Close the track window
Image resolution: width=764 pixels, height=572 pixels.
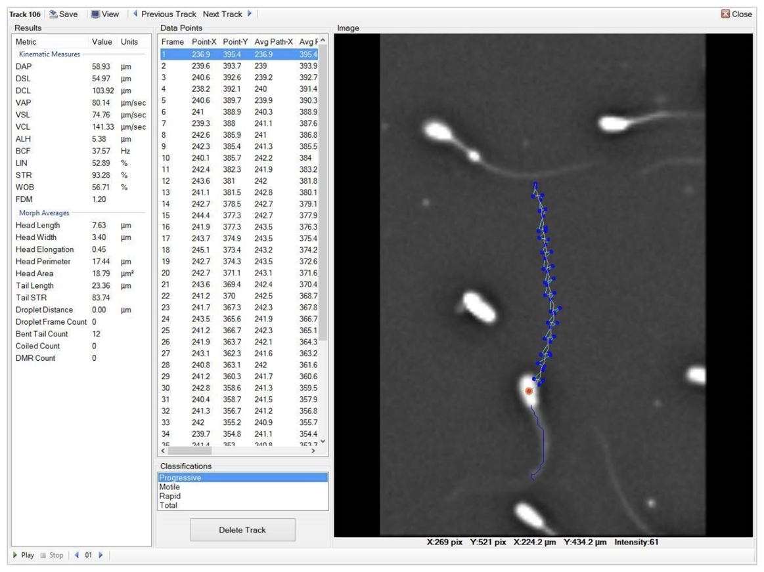[x=736, y=14]
